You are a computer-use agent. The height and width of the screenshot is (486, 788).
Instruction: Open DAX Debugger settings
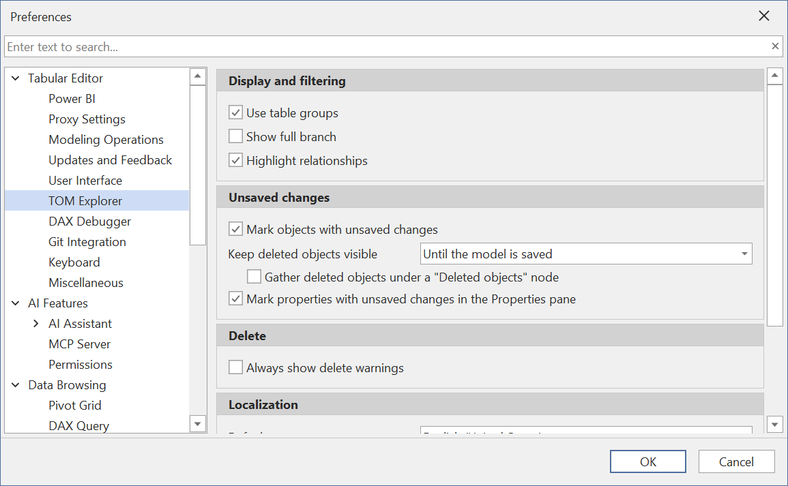click(89, 222)
